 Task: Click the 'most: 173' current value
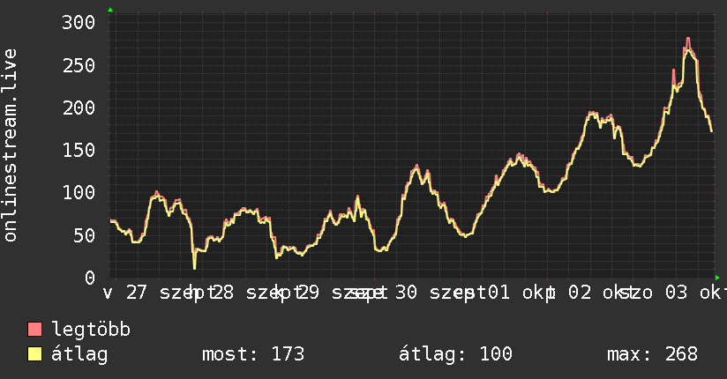point(253,354)
